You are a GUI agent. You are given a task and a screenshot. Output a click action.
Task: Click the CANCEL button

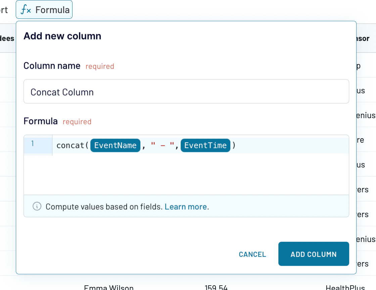(252, 254)
